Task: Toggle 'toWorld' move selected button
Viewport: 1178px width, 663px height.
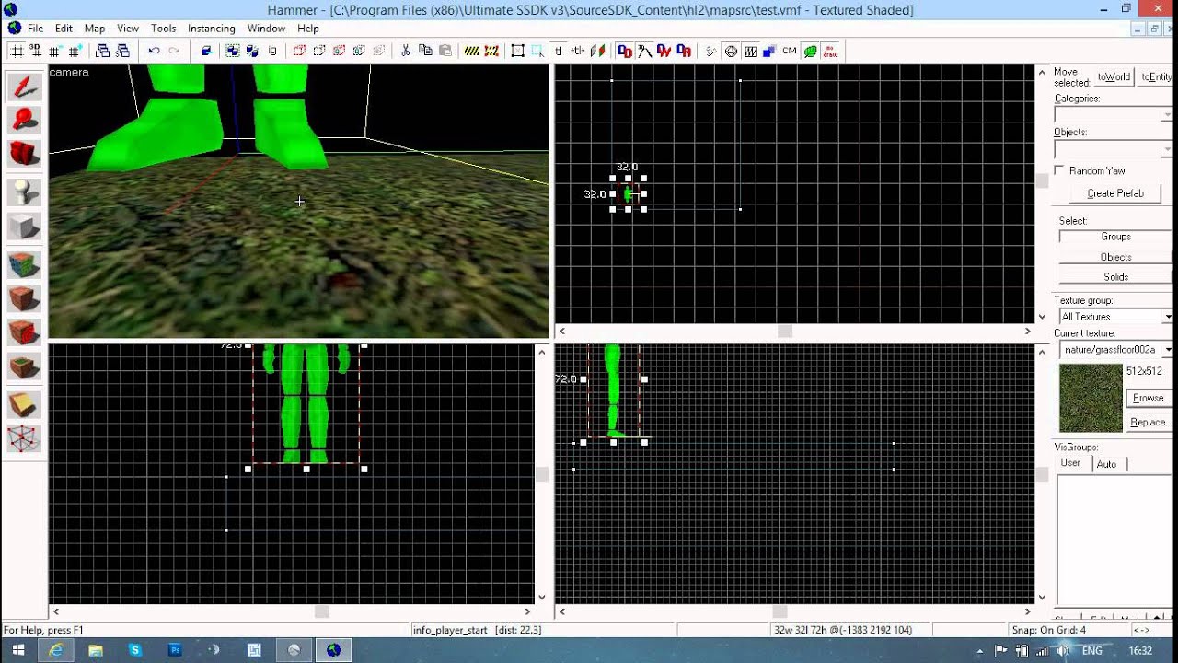Action: point(1114,77)
